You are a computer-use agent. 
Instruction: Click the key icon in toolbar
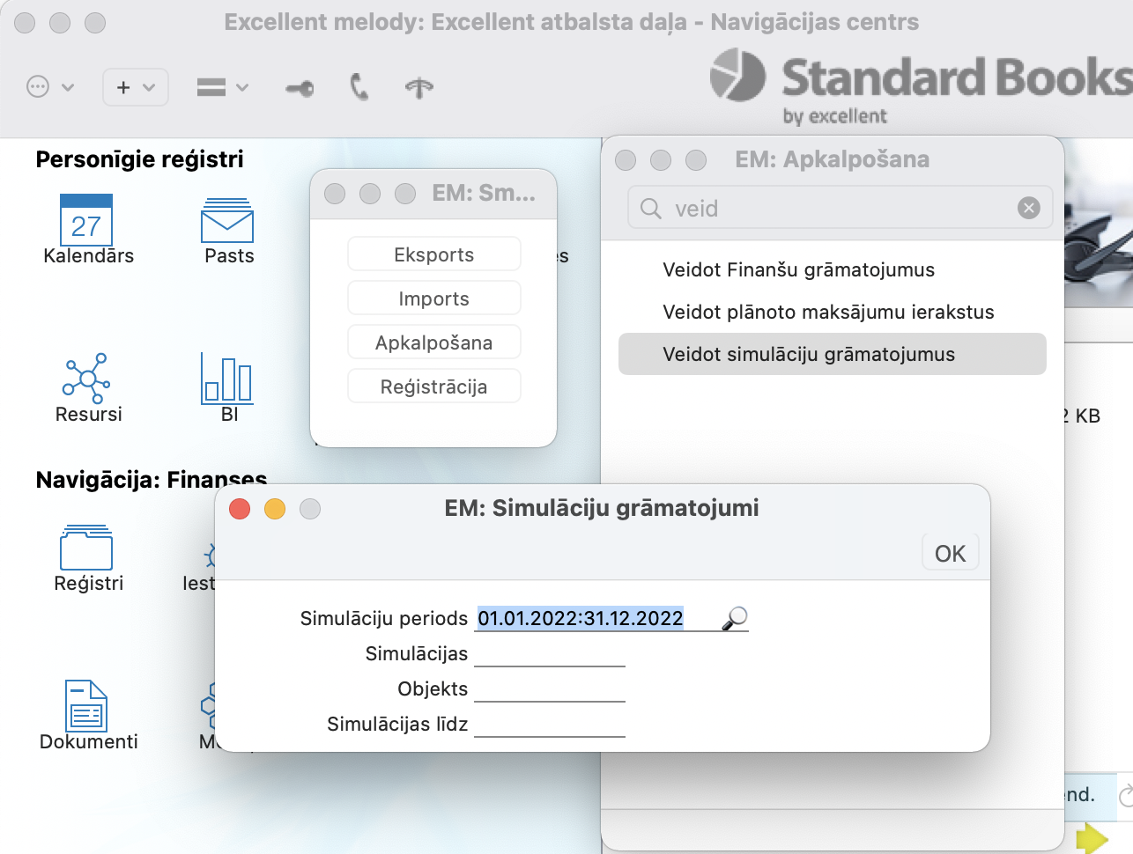pyautogui.click(x=300, y=88)
